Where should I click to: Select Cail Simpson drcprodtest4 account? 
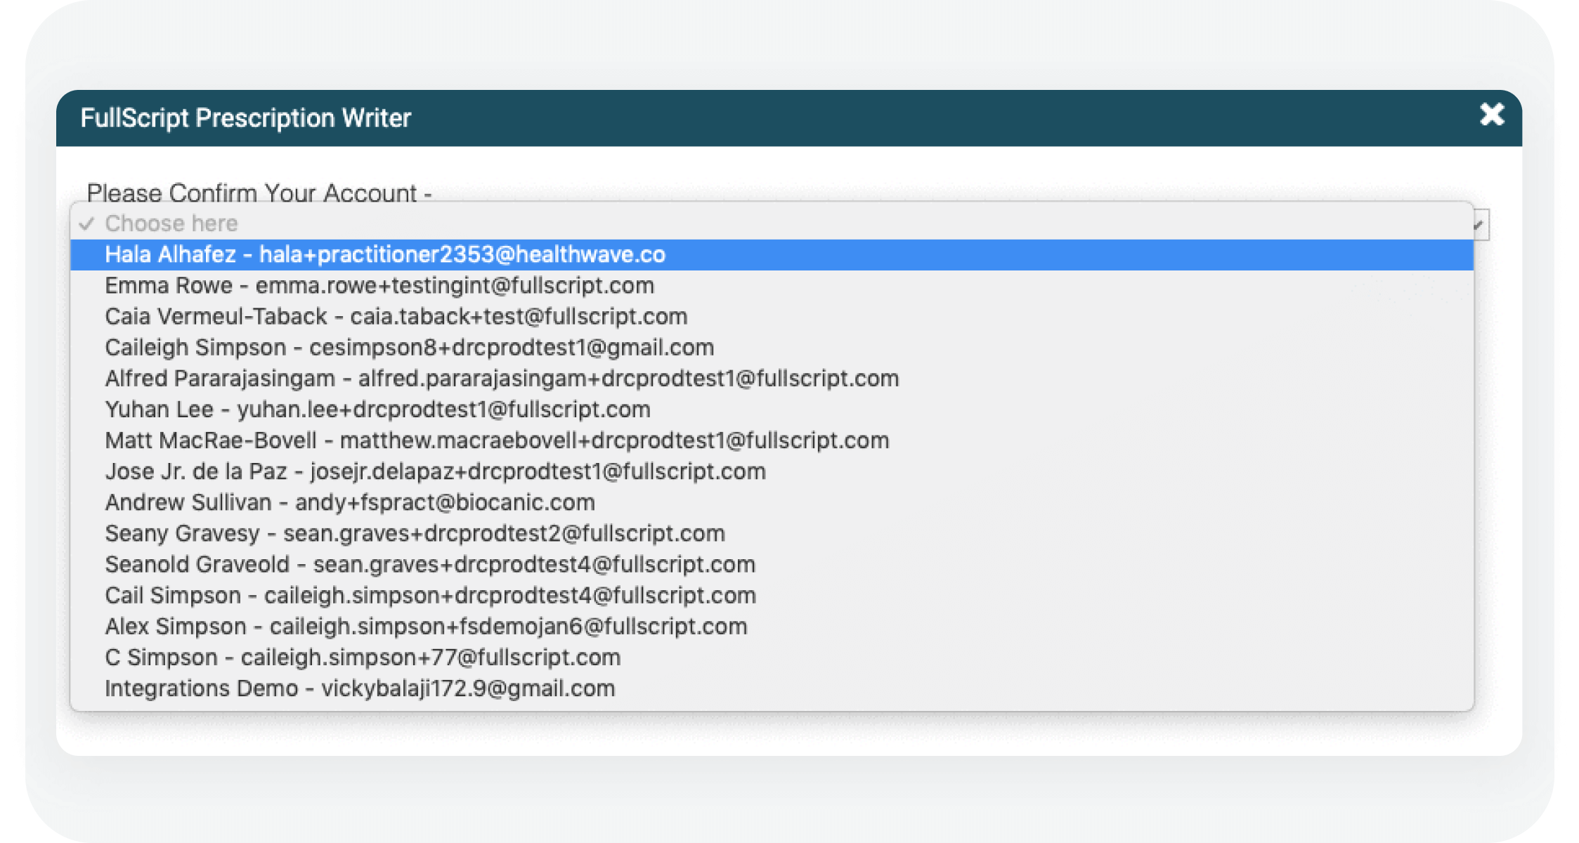click(772, 595)
